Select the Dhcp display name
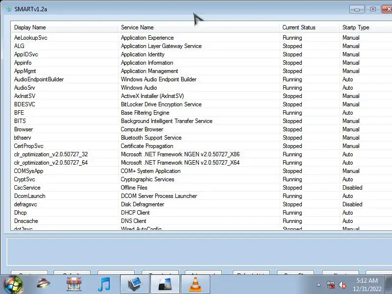 coord(20,213)
